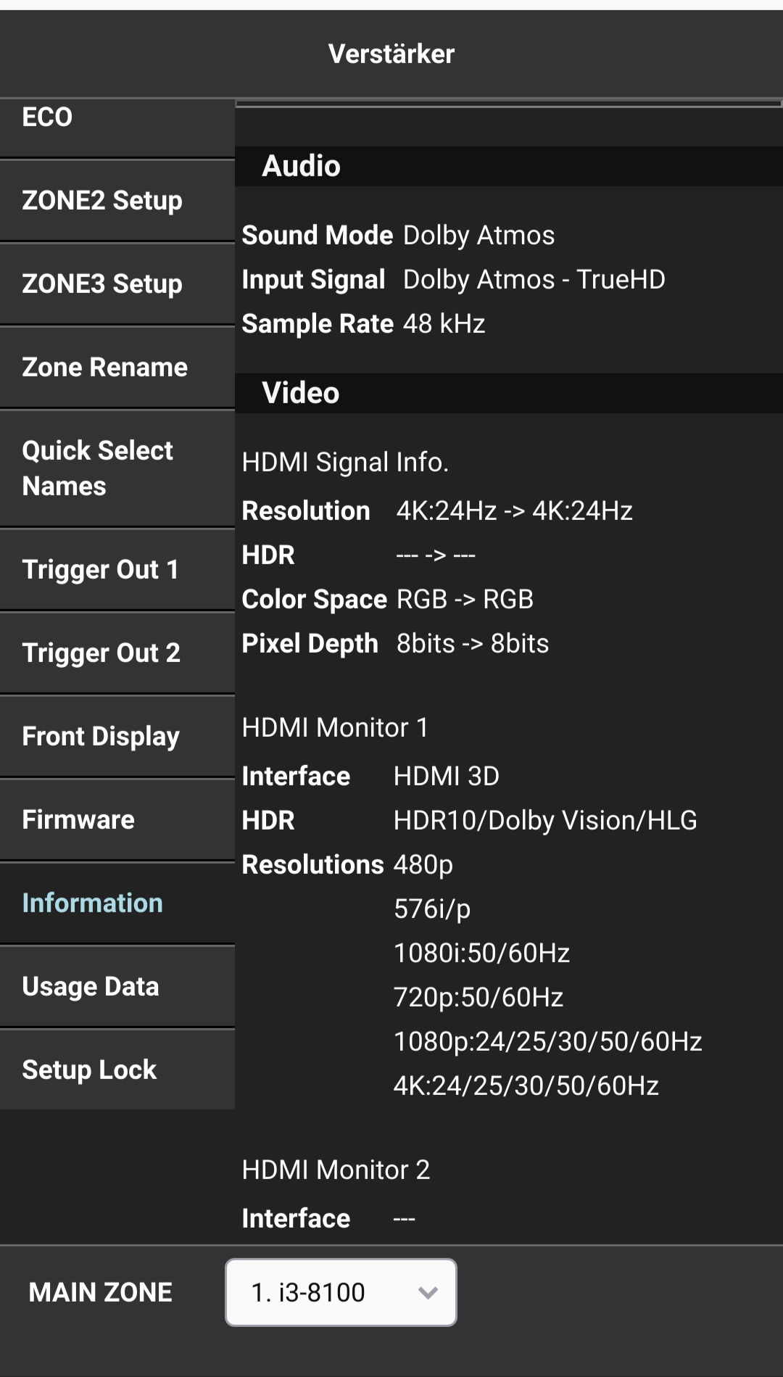
Task: Select the highlighted Information menu item
Action: (x=116, y=903)
